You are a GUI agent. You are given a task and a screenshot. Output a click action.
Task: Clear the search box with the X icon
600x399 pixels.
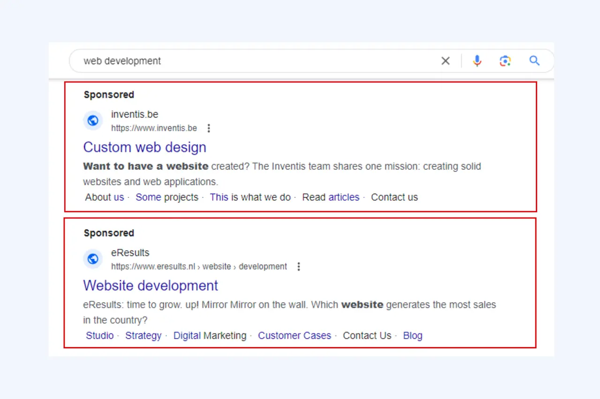(445, 61)
